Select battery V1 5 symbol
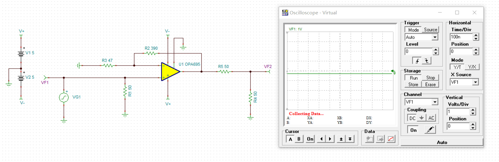 [21, 53]
